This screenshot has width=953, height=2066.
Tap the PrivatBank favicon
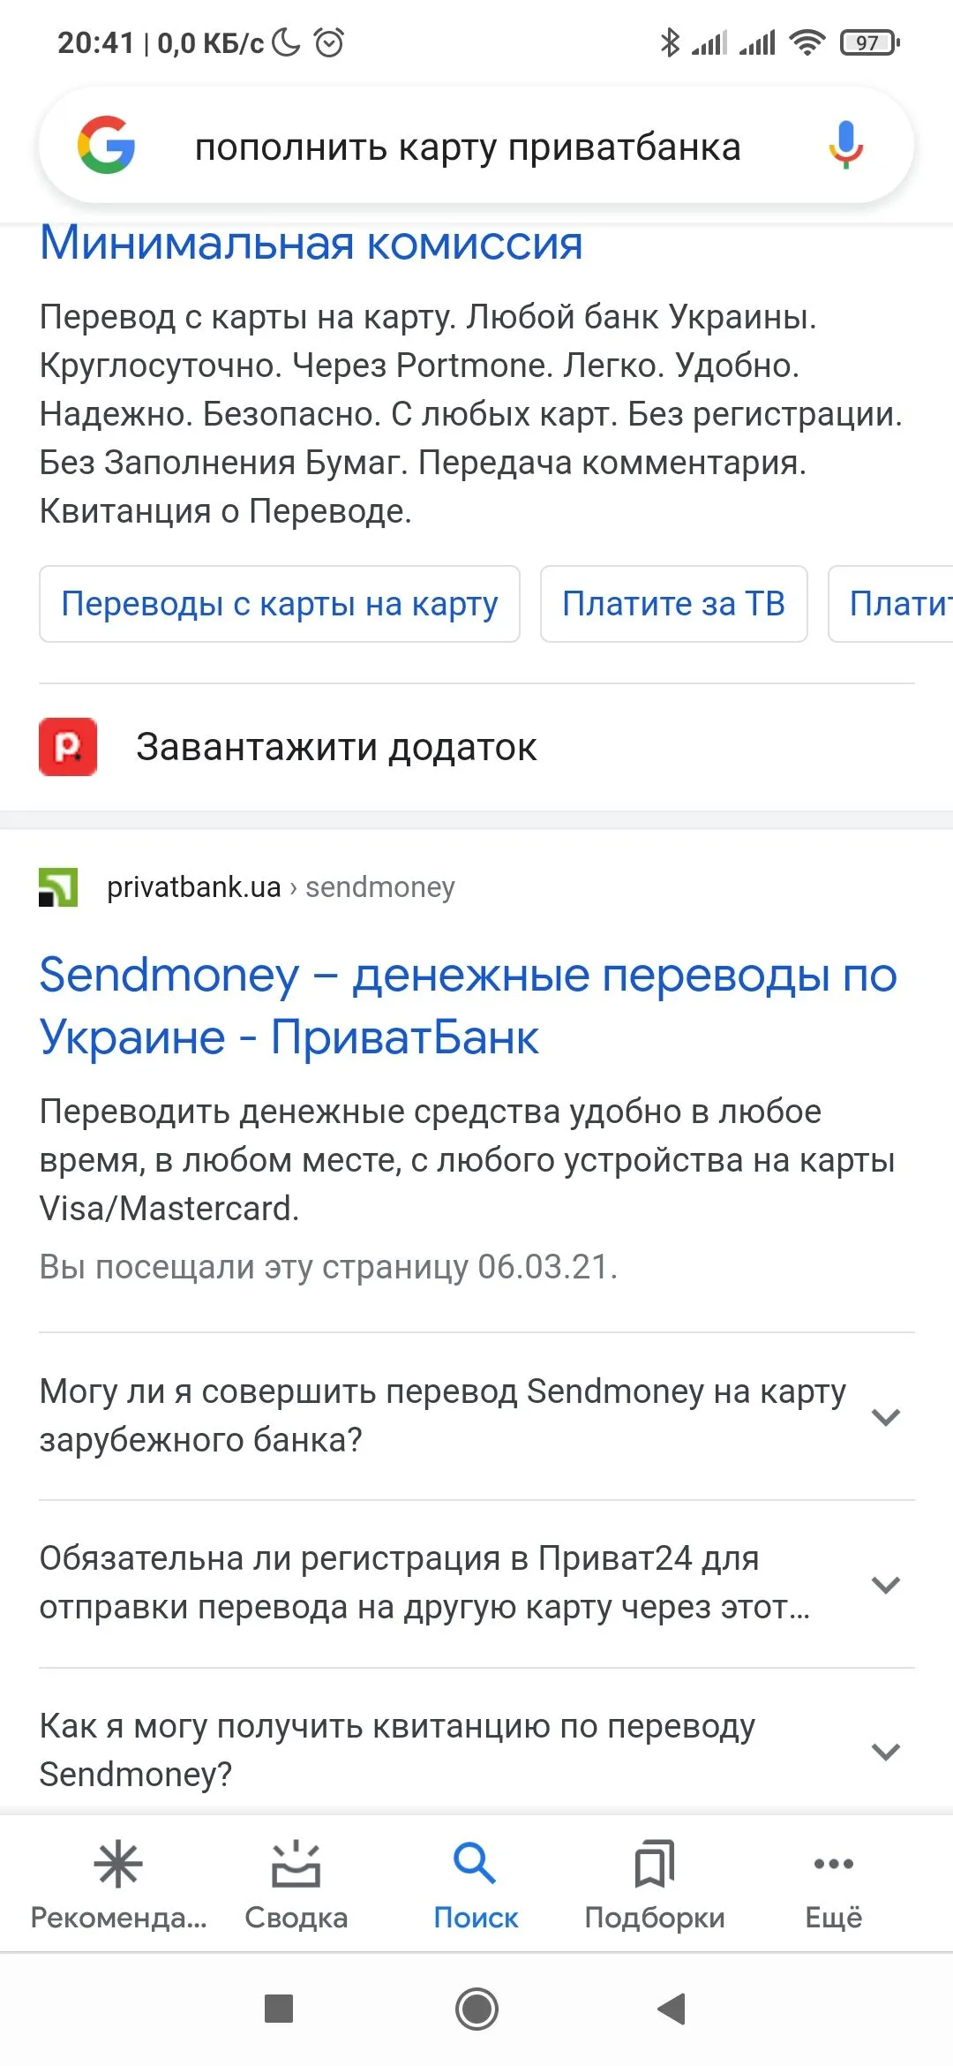coord(58,887)
